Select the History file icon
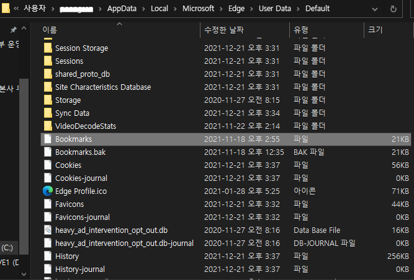The width and height of the screenshot is (414, 280). coord(48,256)
